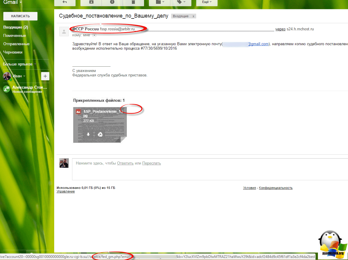This screenshot has width=348, height=260.
Task: Open the Gmail product switcher dropdown
Action: (x=13, y=2)
